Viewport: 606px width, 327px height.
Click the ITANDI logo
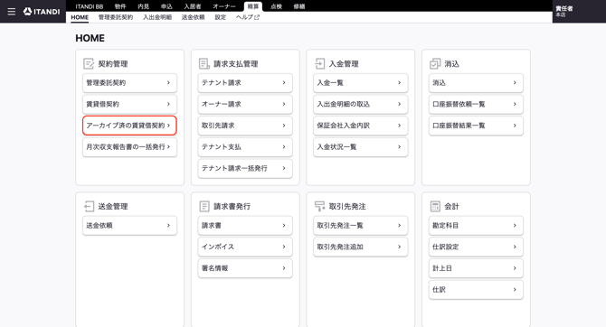coord(42,12)
